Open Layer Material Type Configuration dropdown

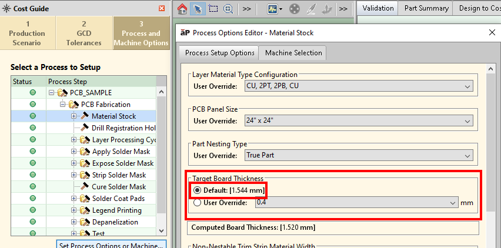[x=359, y=86]
